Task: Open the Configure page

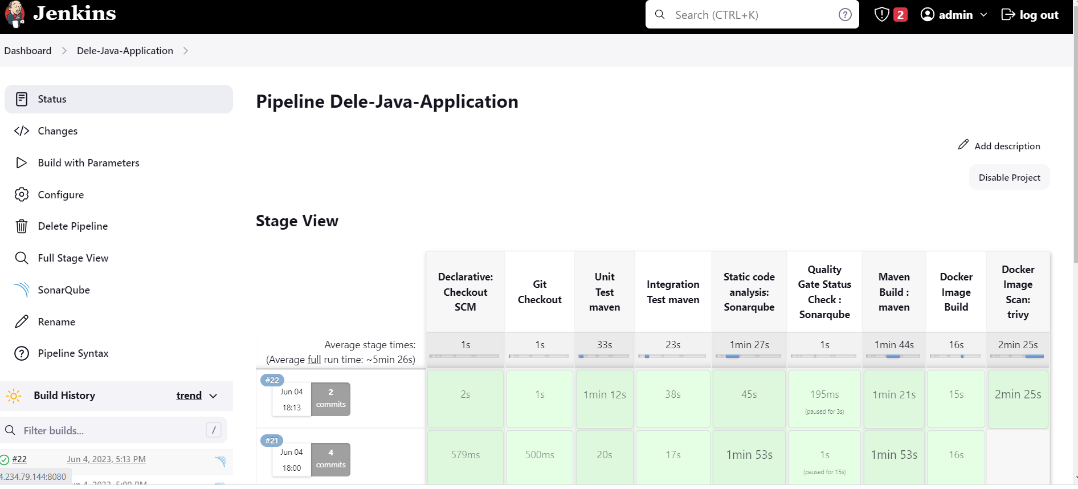Action: (x=119, y=194)
